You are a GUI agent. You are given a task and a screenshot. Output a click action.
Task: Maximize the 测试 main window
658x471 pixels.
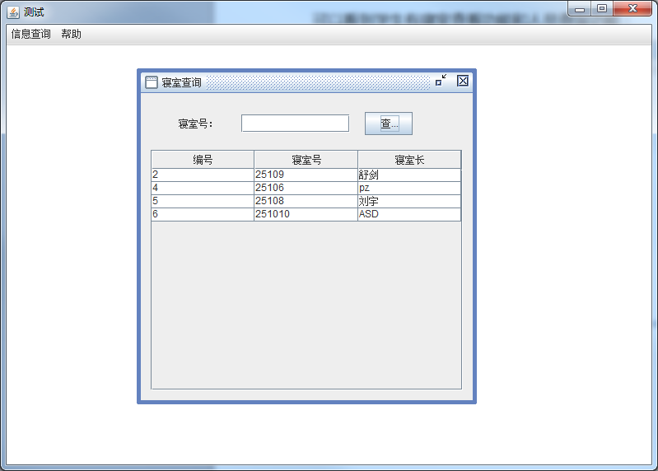[602, 9]
